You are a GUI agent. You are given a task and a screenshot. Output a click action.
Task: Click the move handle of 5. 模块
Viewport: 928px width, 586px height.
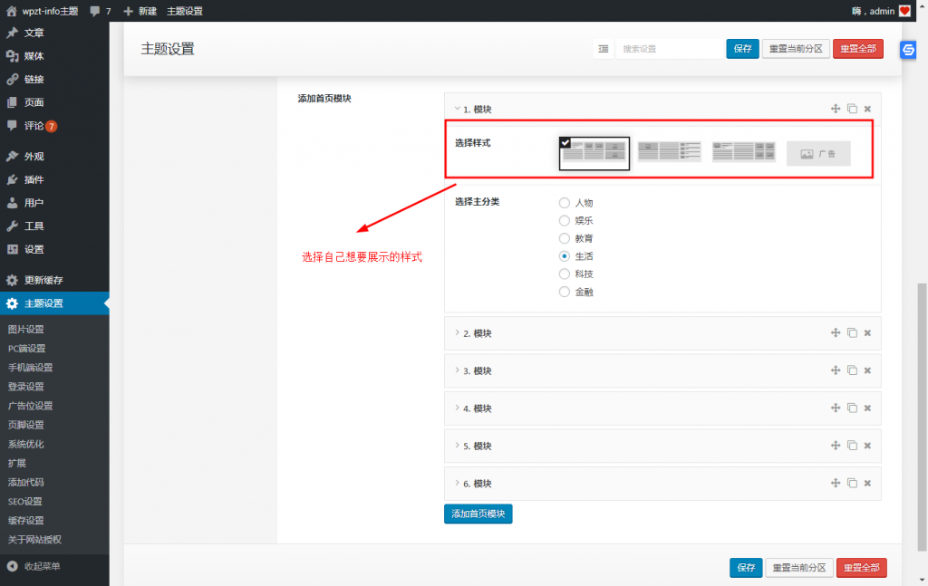click(835, 446)
